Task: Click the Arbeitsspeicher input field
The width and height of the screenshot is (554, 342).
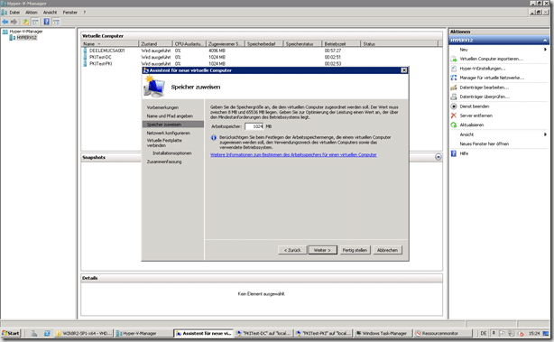Action: tap(254, 126)
